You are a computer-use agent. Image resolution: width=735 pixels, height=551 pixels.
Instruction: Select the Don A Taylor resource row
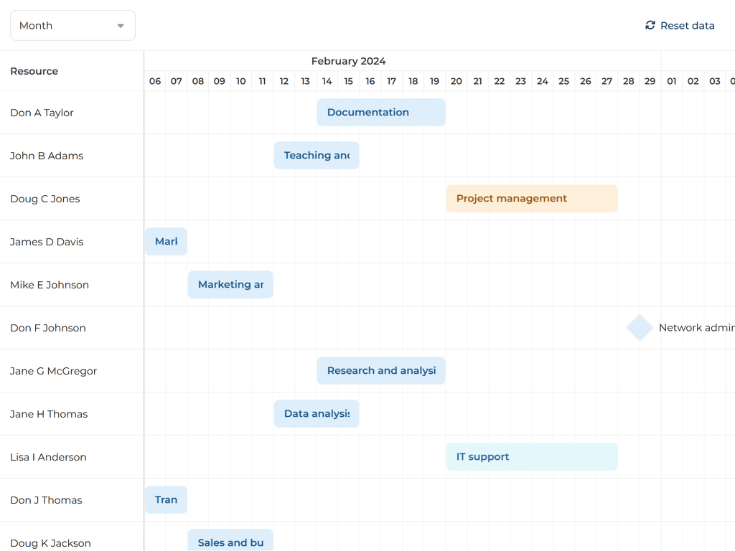pos(42,113)
